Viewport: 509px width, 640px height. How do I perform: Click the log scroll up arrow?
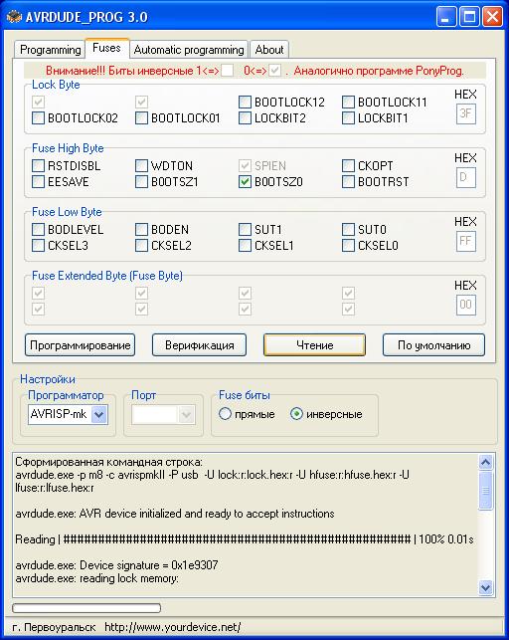[485, 463]
